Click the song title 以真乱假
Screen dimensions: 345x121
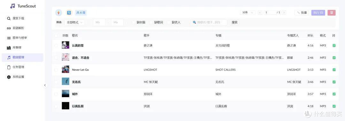pyautogui.click(x=78, y=106)
